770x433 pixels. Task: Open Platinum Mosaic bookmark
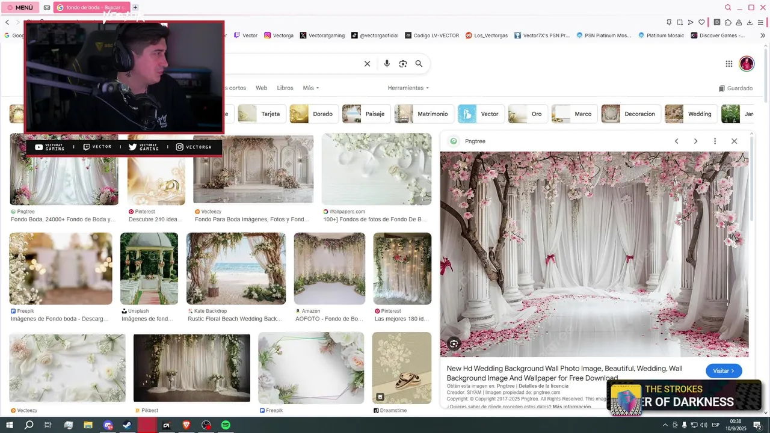[661, 35]
